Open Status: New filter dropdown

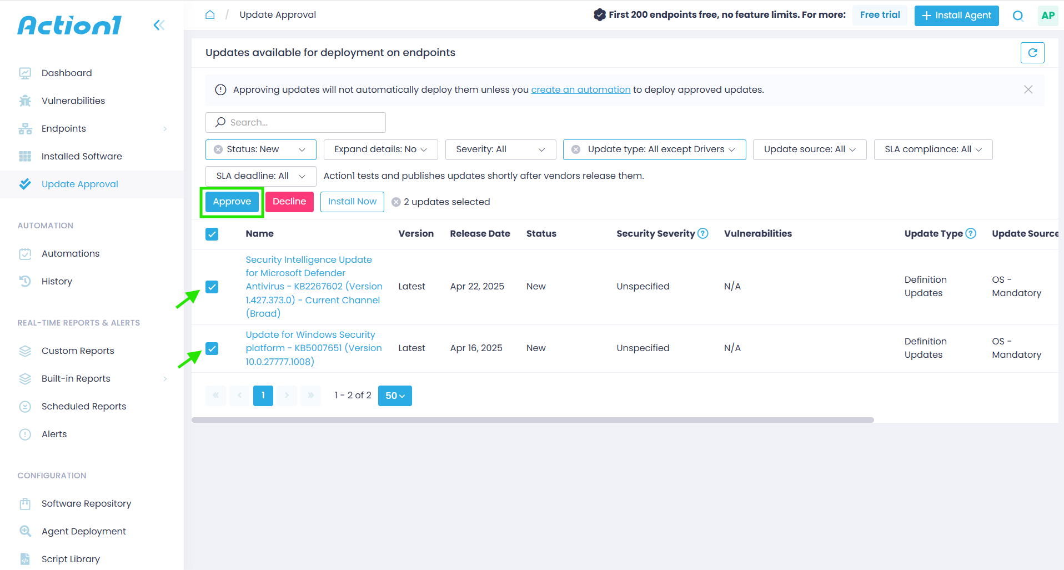pyautogui.click(x=261, y=149)
